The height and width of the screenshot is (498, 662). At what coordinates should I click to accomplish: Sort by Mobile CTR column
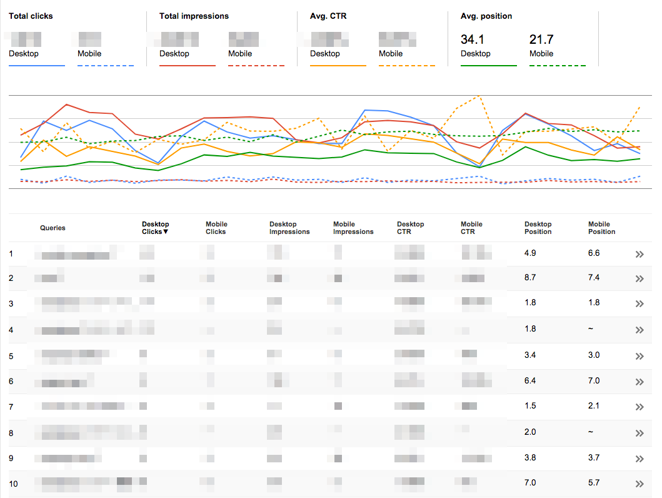[471, 228]
